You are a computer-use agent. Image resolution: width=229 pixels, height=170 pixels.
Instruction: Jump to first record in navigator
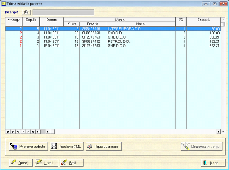tap(8, 131)
